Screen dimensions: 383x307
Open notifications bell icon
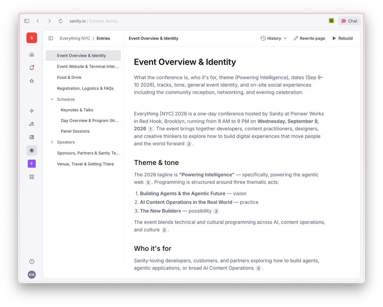coord(32,68)
